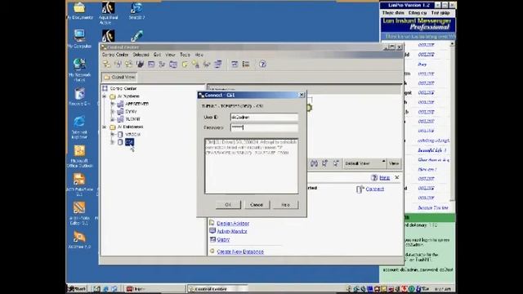This screenshot has width=523, height=294.
Task: Switch to the Object View tab
Action: coord(119,77)
